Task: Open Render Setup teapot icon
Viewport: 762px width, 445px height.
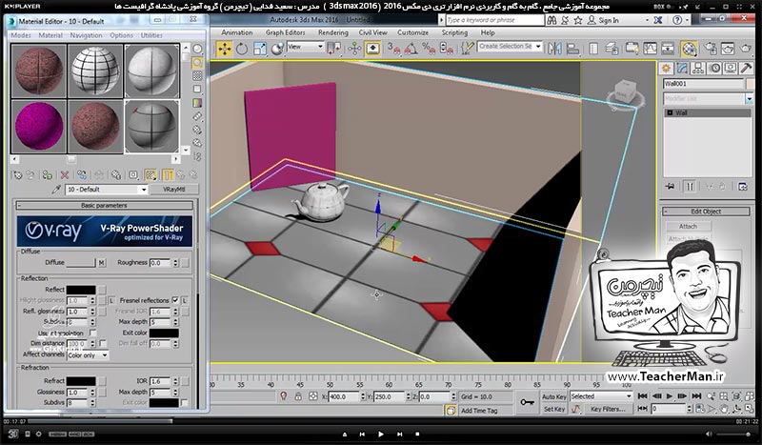Action: coord(710,49)
